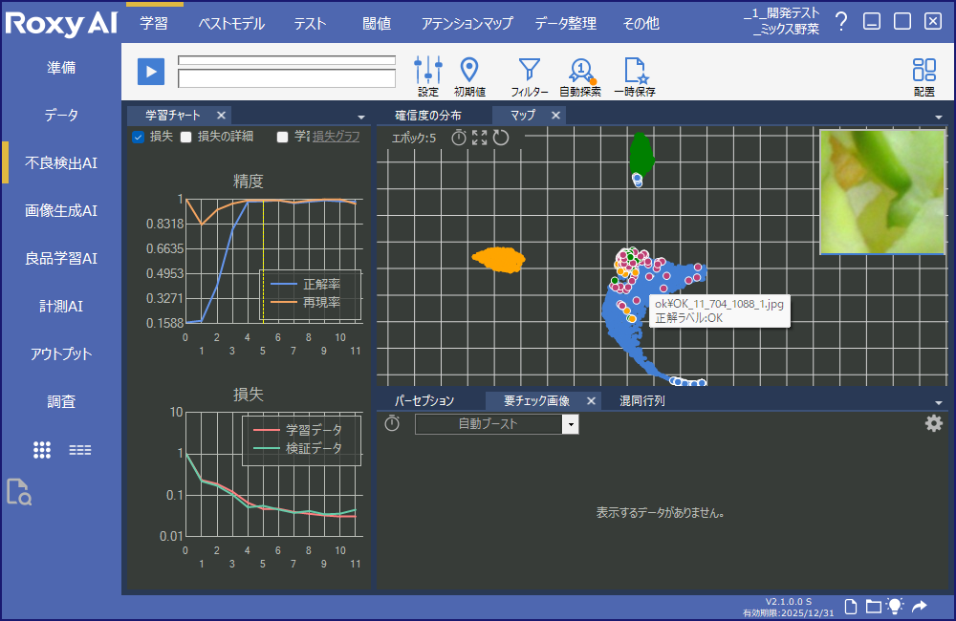Click the 一時保存 temporary save icon
This screenshot has width=956, height=621.
pyautogui.click(x=635, y=70)
